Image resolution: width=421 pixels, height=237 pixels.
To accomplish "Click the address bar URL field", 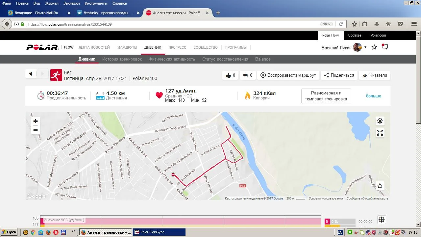I will click(x=171, y=24).
